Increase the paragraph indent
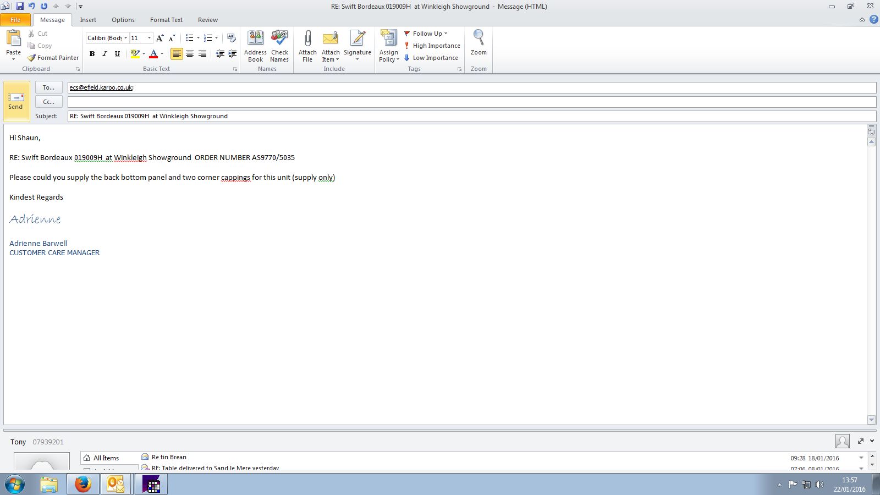Image resolution: width=880 pixels, height=495 pixels. tap(233, 53)
